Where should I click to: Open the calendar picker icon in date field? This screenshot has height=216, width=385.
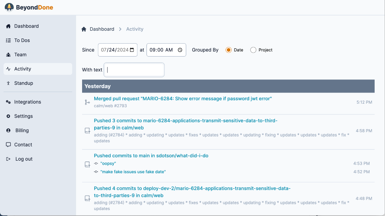[132, 50]
